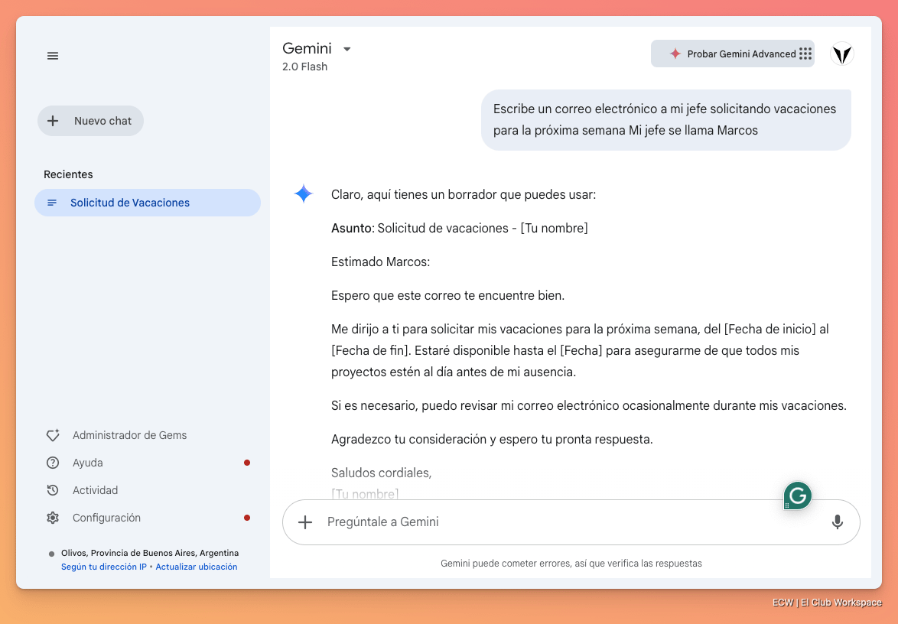Click the location text Olivos, Provincia de Buenos Aires

[150, 553]
